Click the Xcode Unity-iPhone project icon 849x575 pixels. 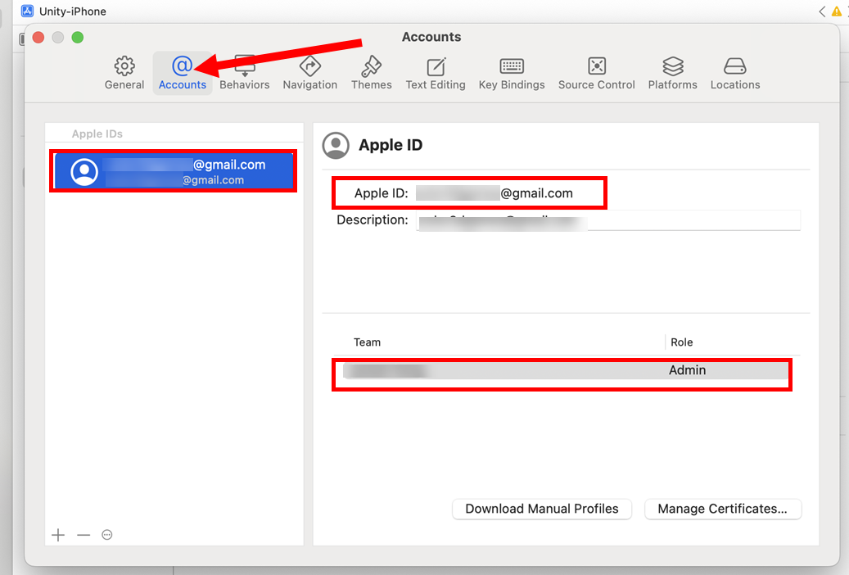[27, 11]
